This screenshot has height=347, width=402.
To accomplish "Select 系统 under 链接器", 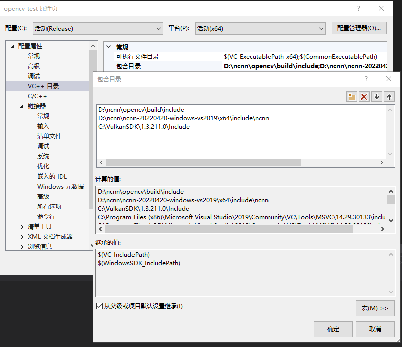I will [43, 156].
